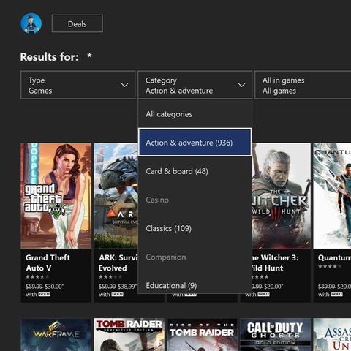
Task: Collapse the Category dropdown
Action: [195, 85]
